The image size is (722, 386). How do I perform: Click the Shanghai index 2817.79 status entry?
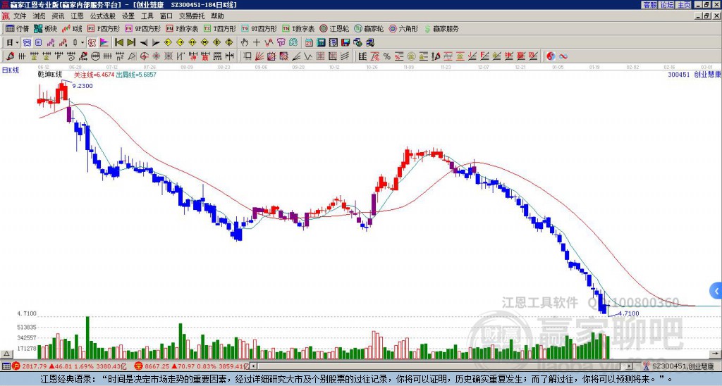[x=69, y=366]
